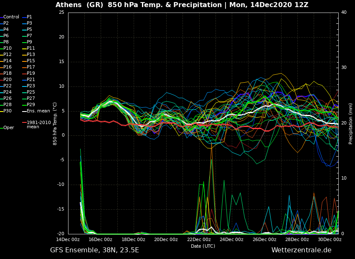This screenshot has width=355, height=259.
Task: Click the Precipitation (mm) axis label
Action: [x=351, y=123]
